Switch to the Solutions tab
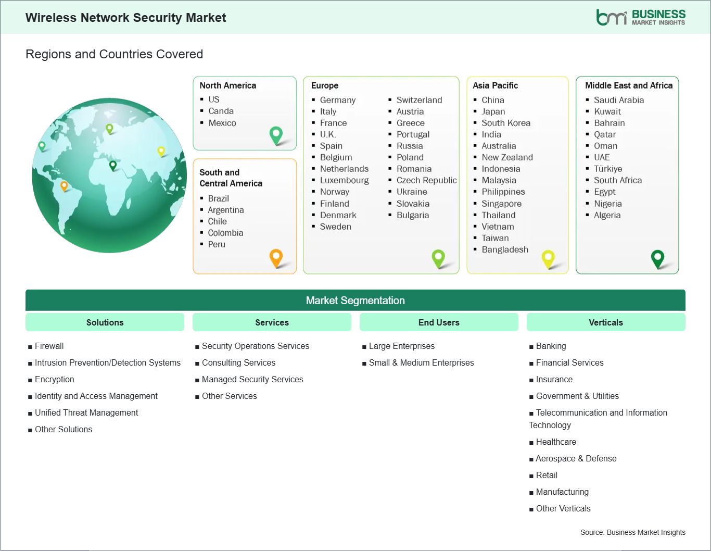Viewport: 711px width, 551px height. 104,322
